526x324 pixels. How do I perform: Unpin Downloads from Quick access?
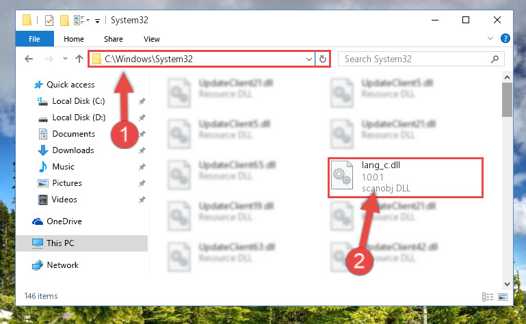point(142,150)
